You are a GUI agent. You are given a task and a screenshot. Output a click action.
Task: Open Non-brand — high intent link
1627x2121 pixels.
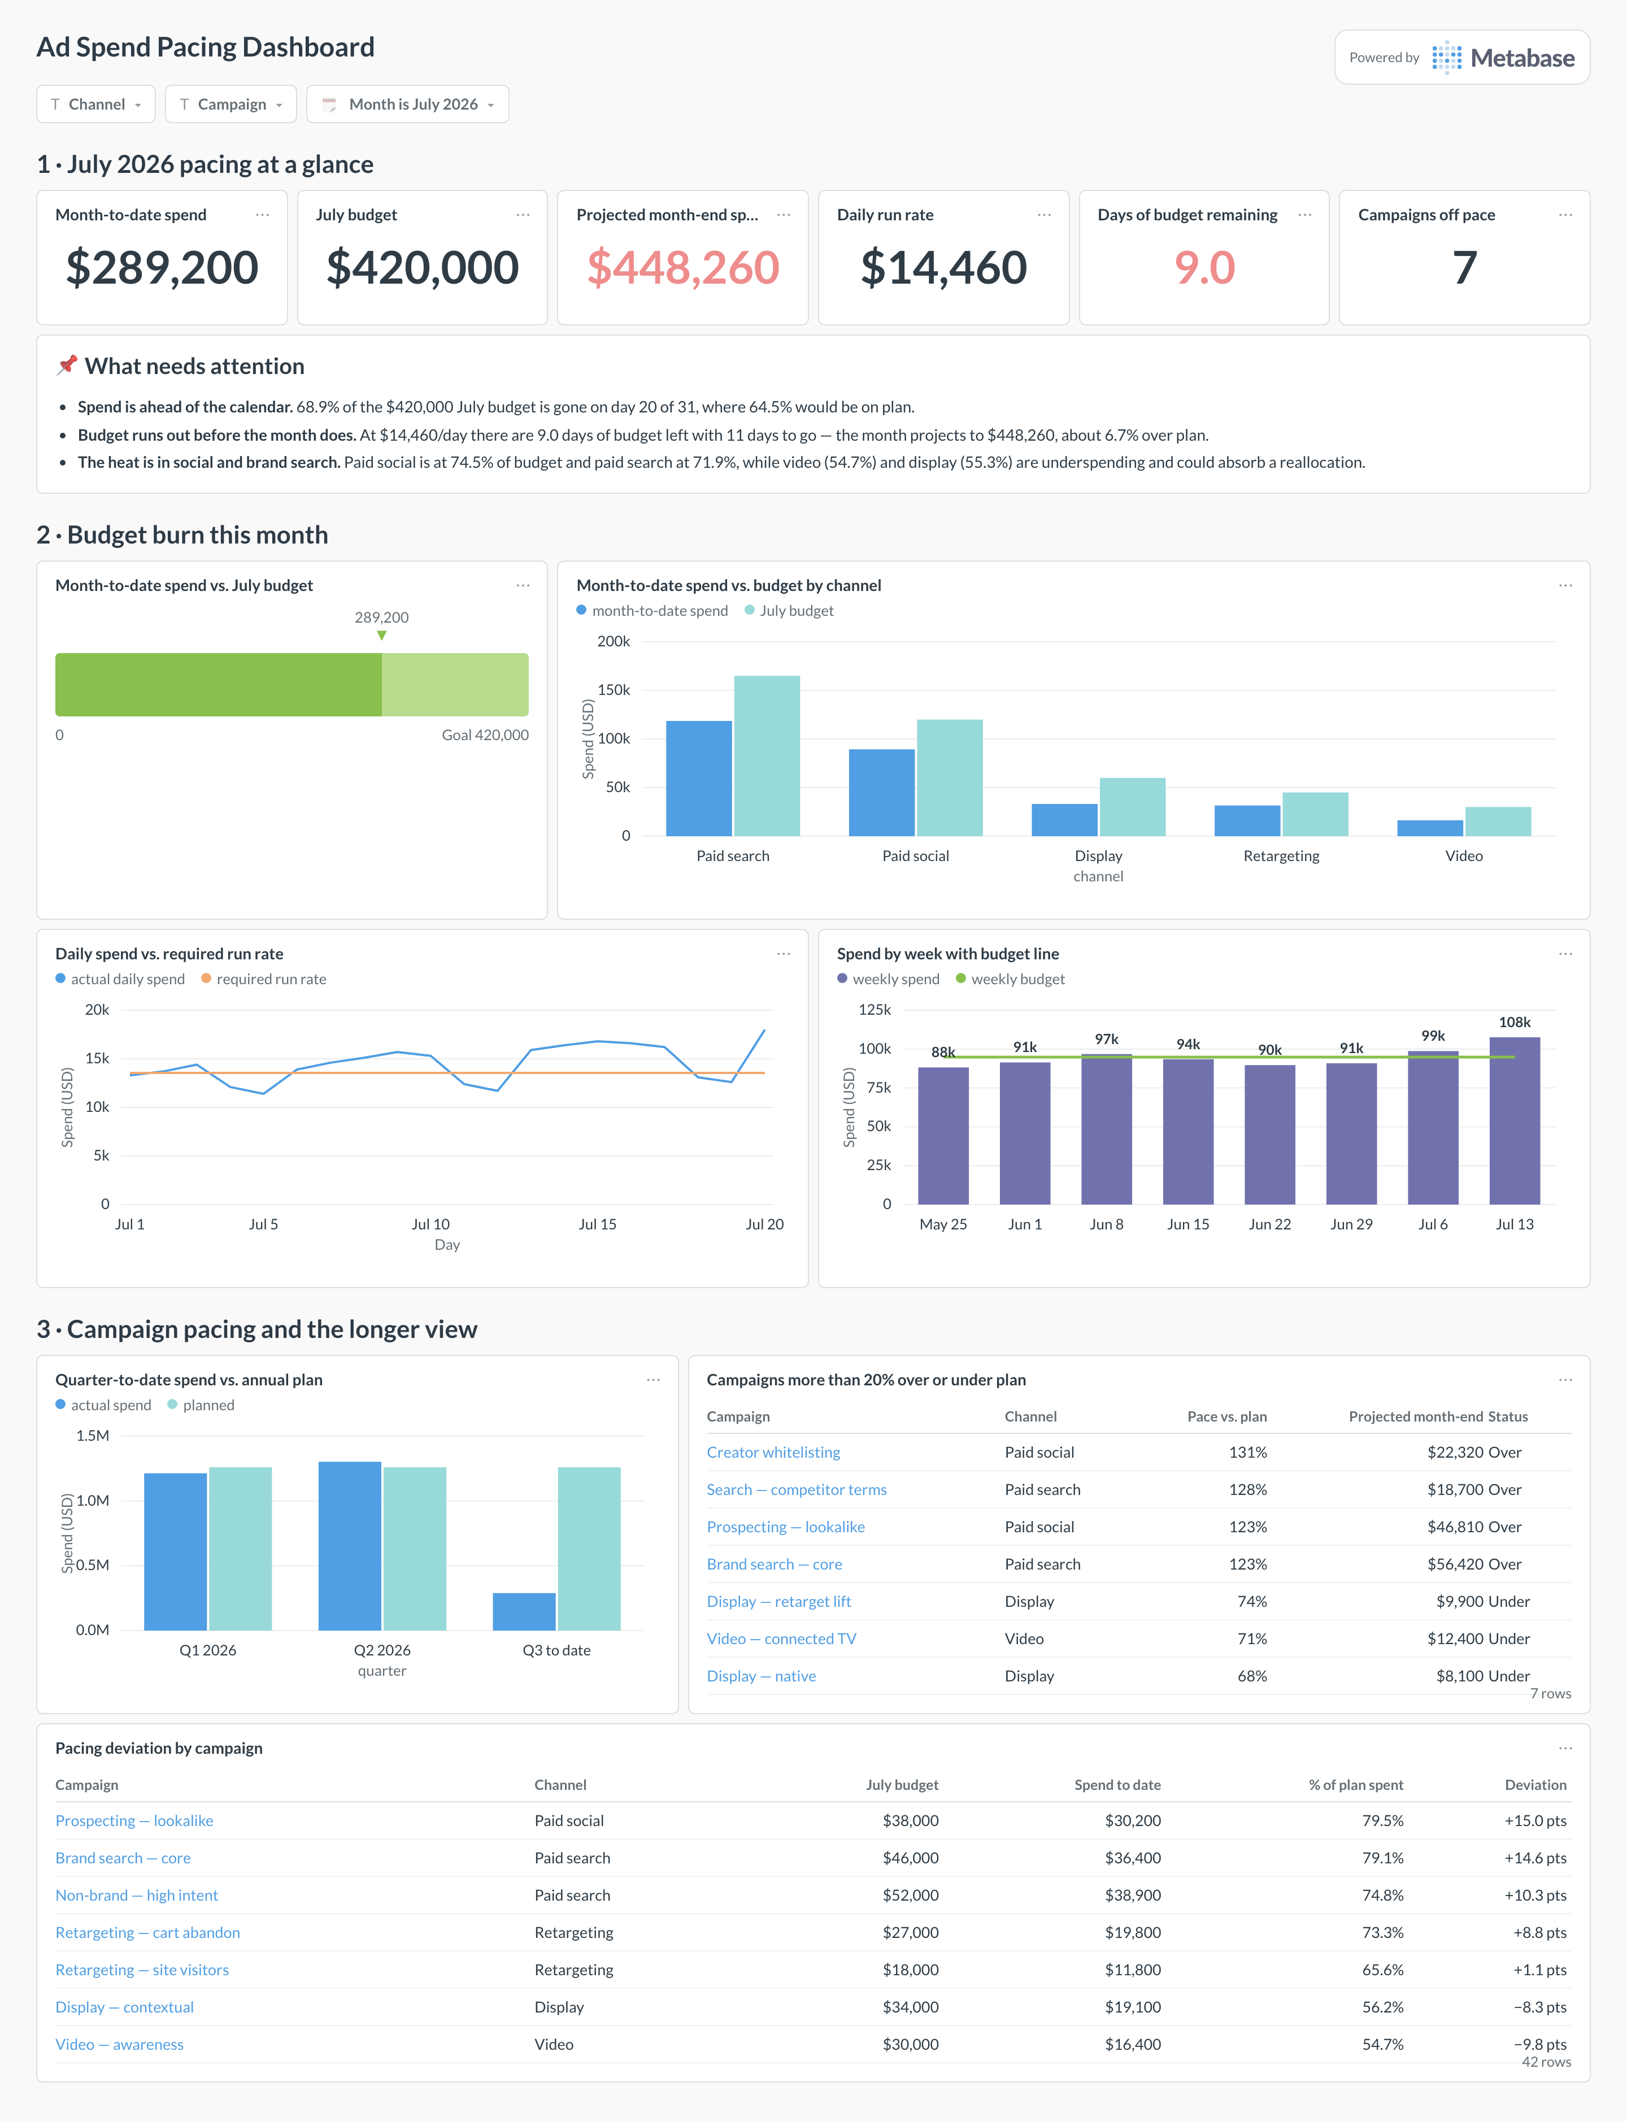[137, 1896]
